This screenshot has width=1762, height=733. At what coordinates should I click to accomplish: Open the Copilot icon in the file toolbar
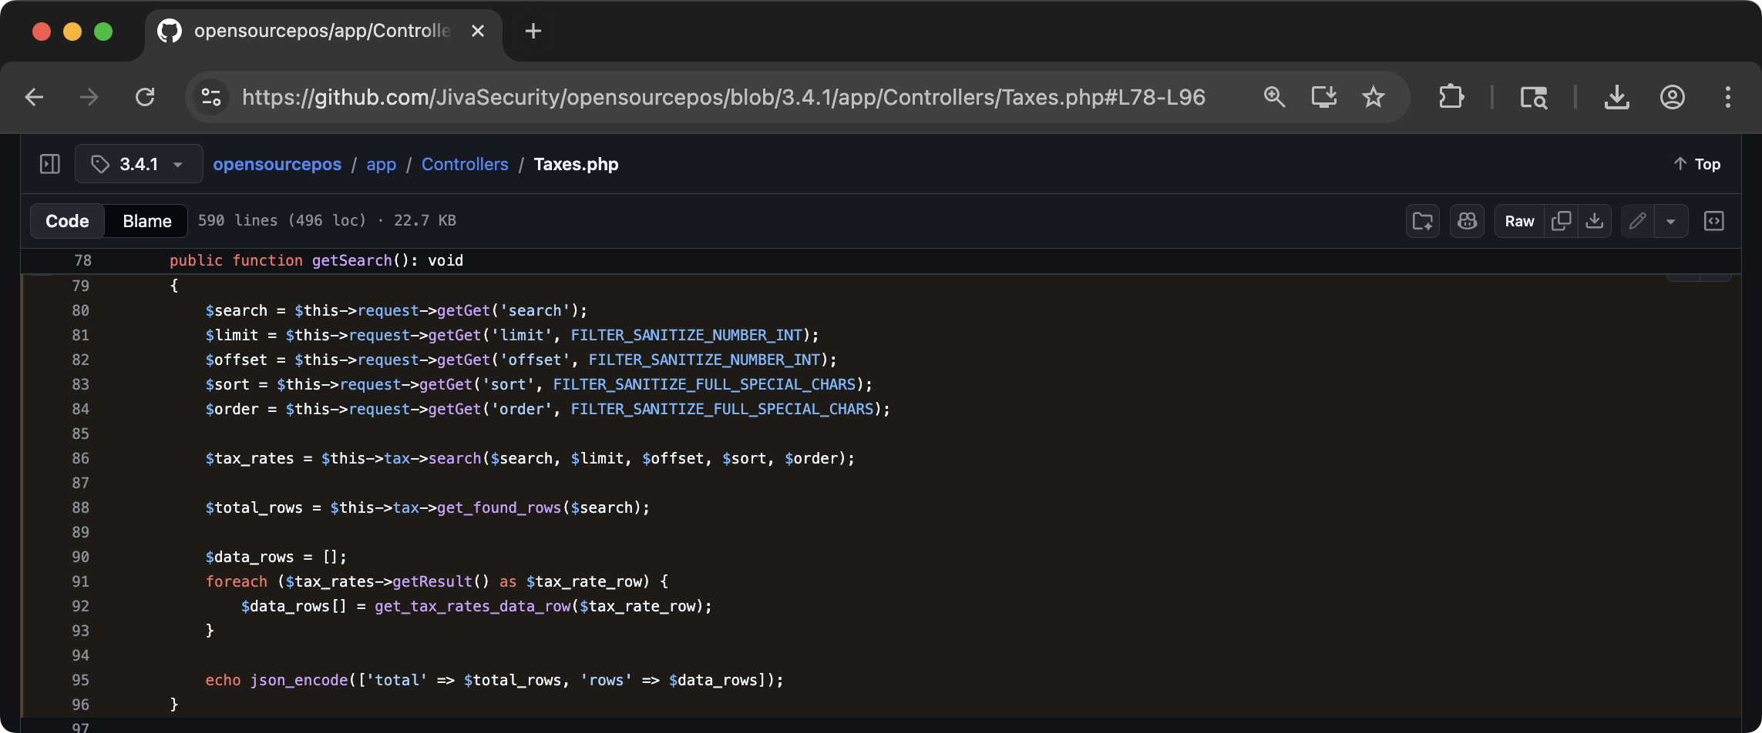pos(1467,221)
